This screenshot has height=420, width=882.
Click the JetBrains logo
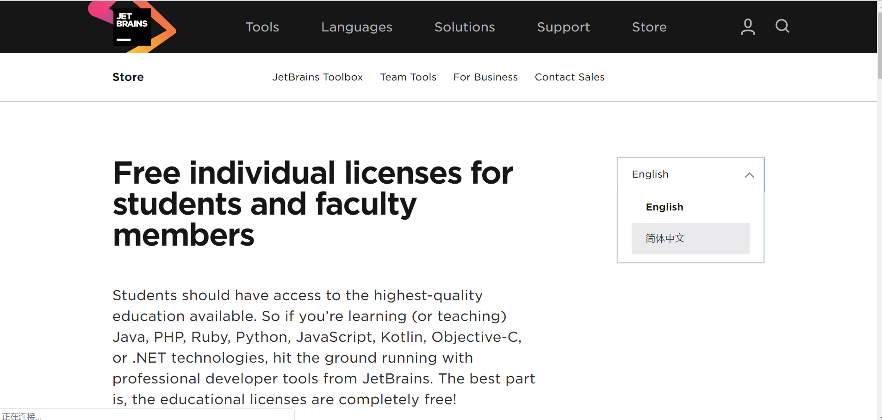click(132, 26)
